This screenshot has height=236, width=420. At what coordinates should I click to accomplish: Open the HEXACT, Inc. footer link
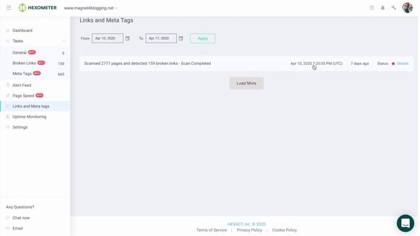[x=247, y=224]
